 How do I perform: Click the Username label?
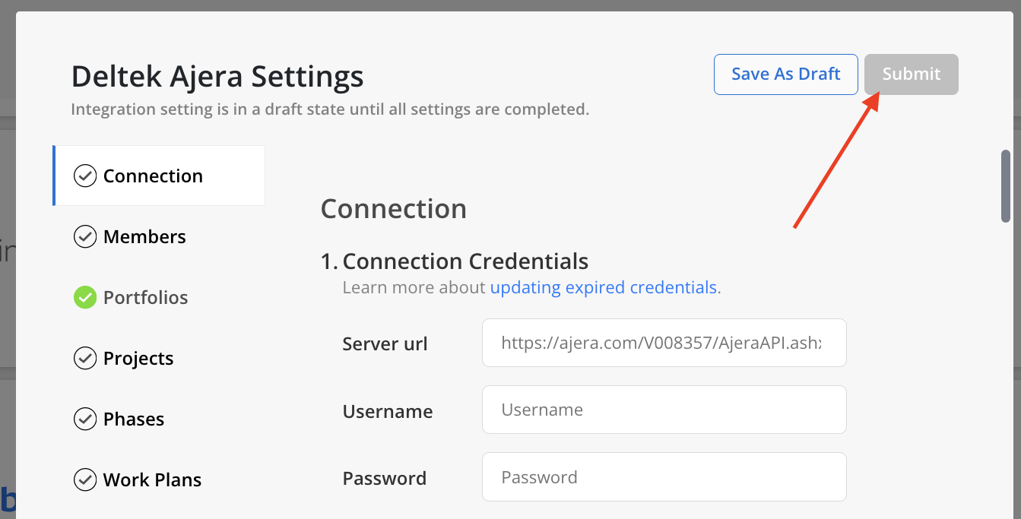(388, 411)
